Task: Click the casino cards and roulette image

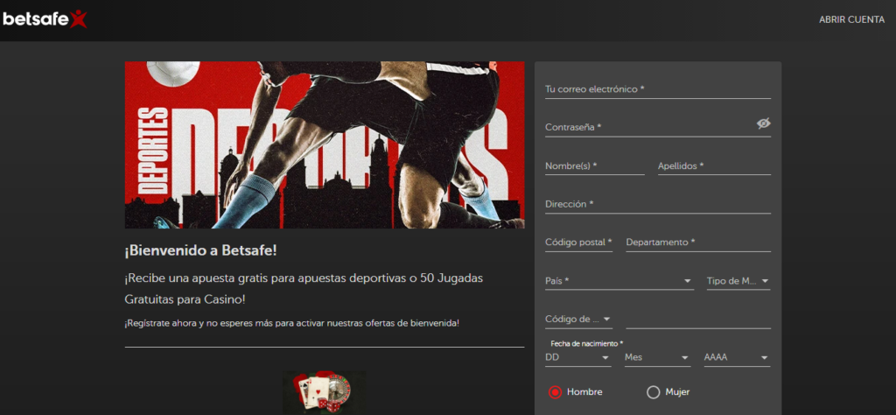Action: click(325, 393)
